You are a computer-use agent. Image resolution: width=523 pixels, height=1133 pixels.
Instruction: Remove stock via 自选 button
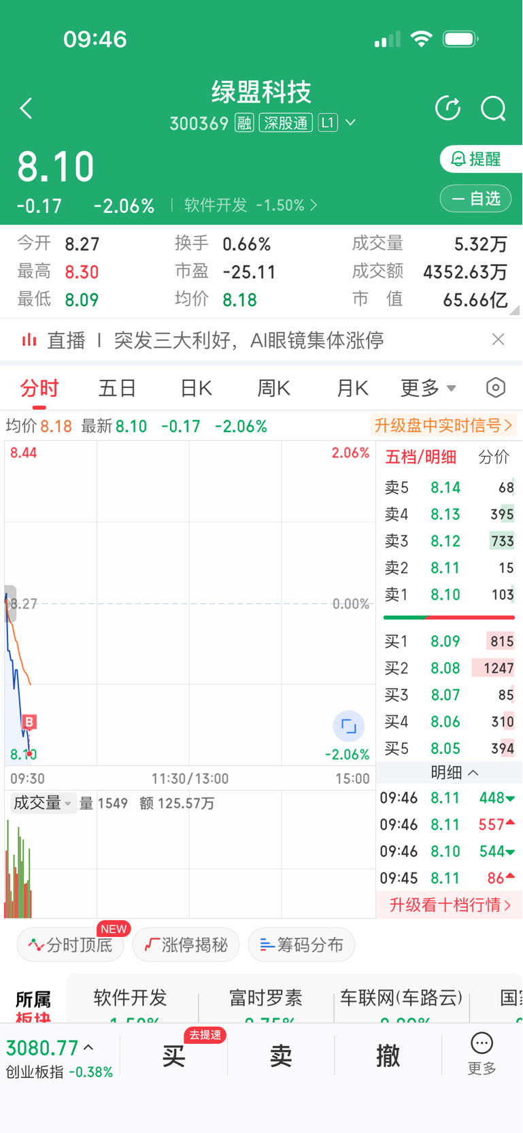pyautogui.click(x=475, y=199)
